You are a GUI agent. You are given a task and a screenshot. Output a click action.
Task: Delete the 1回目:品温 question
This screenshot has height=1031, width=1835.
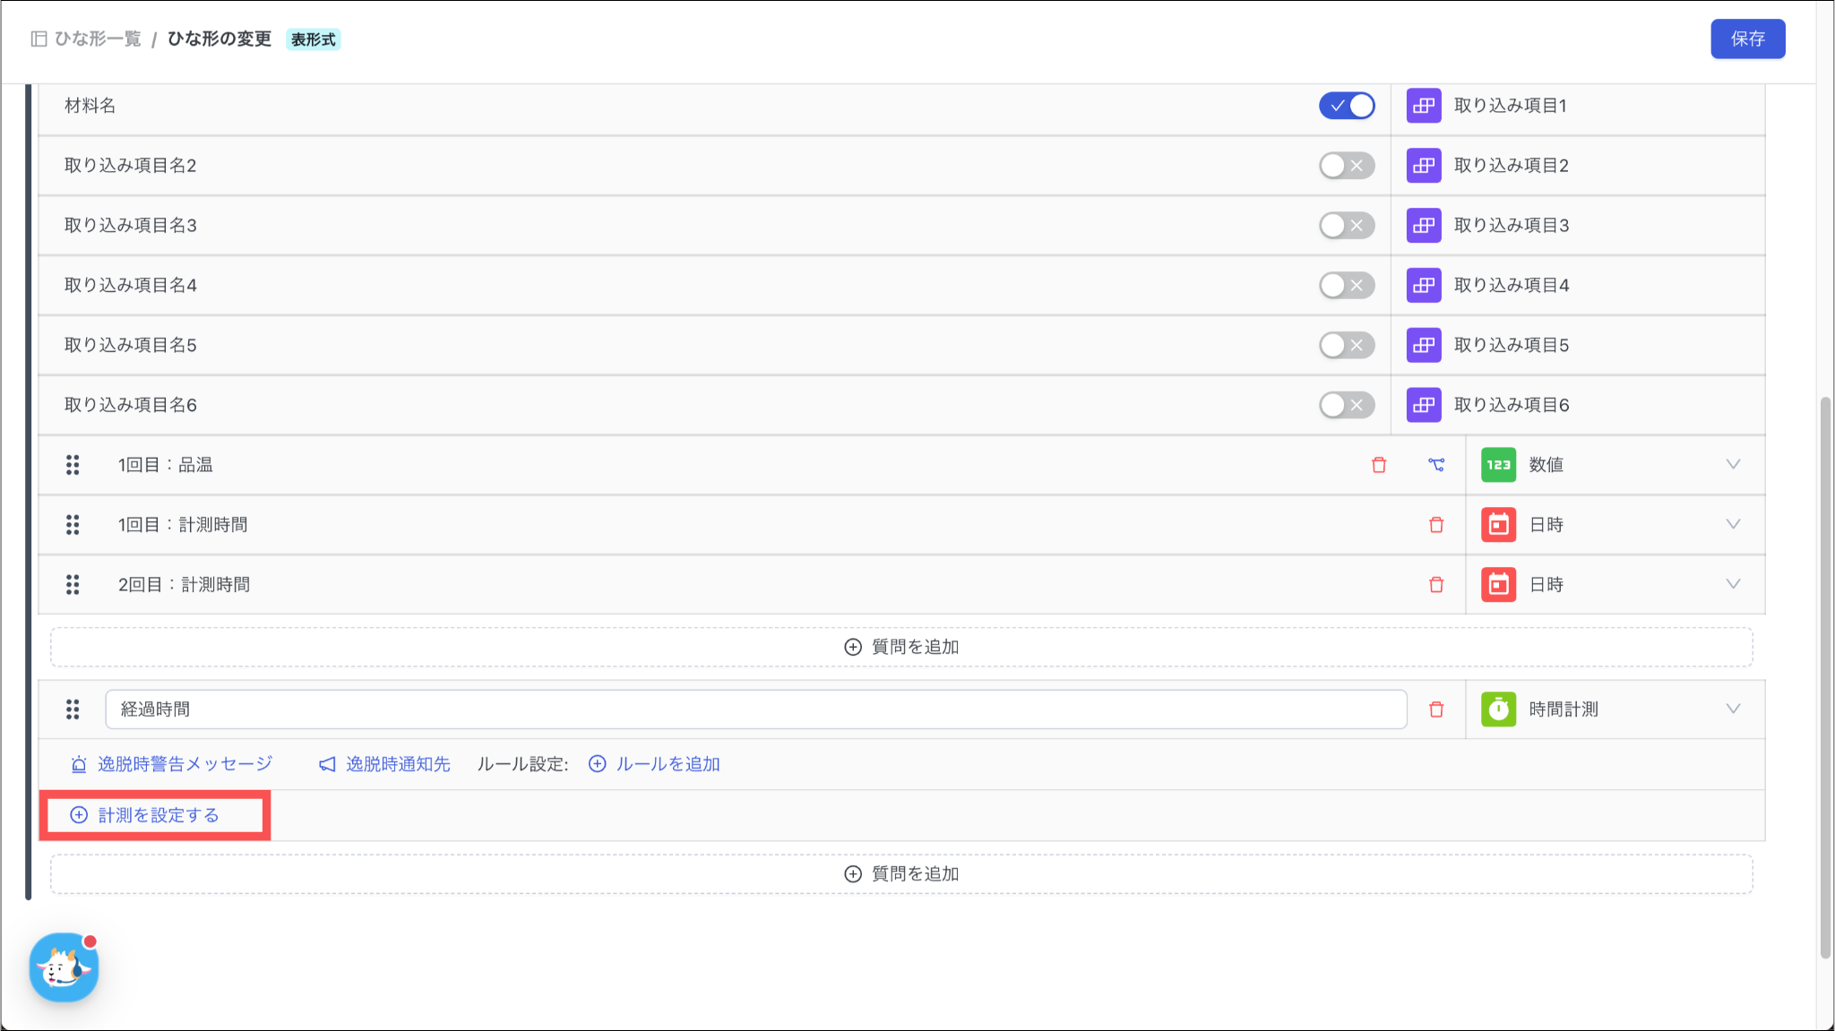click(1379, 465)
